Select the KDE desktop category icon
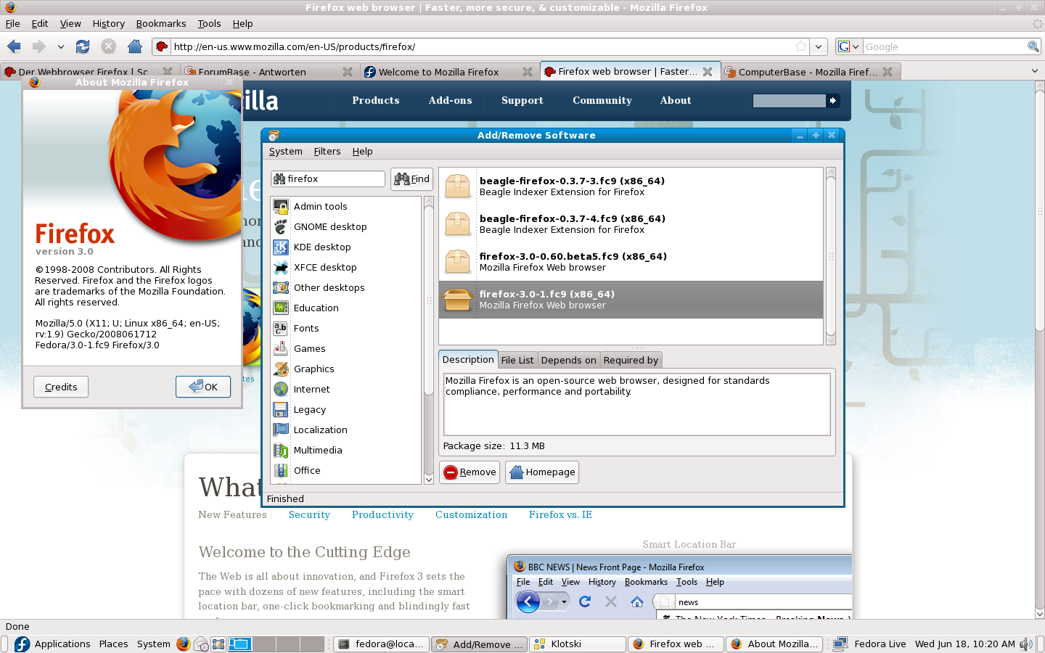 (281, 247)
